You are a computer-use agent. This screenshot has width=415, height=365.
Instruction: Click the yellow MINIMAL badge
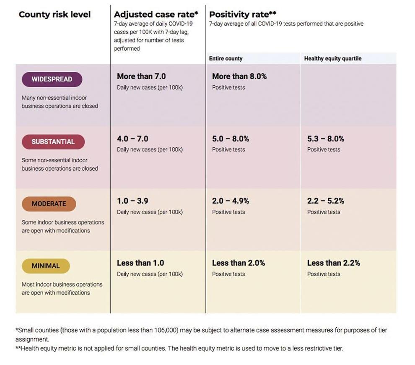point(46,266)
